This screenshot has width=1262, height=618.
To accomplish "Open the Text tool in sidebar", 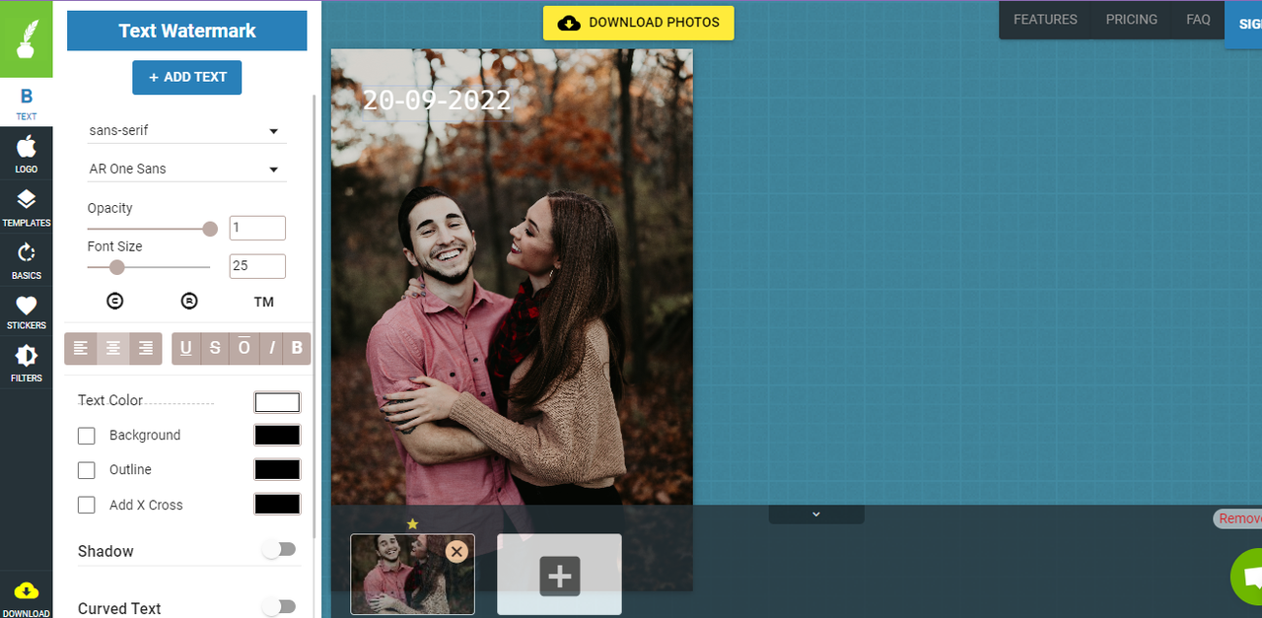I will click(26, 103).
